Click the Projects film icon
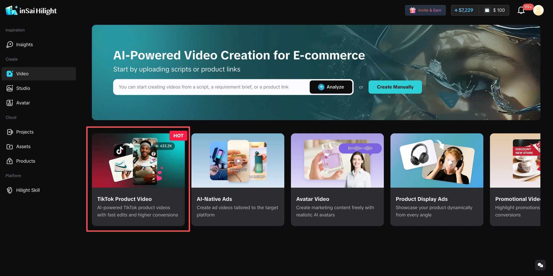553x276 pixels. click(10, 132)
